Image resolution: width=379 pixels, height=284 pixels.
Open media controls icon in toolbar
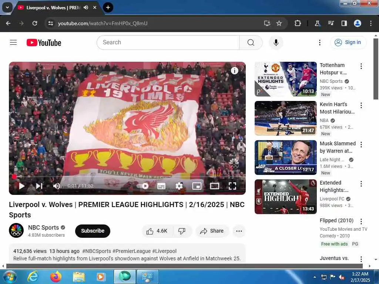(x=331, y=23)
